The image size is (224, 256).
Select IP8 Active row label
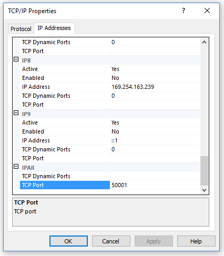pos(65,69)
